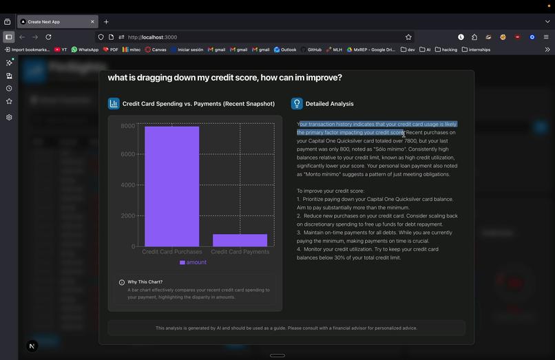The height and width of the screenshot is (360, 555).
Task: Open the tracking protection shield icon
Action: pos(101,37)
